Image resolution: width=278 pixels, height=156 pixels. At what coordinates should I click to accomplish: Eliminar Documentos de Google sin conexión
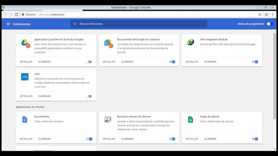pos(128,62)
